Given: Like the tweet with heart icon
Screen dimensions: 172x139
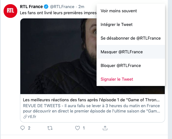Looking at the screenshot, I should pos(77,128).
